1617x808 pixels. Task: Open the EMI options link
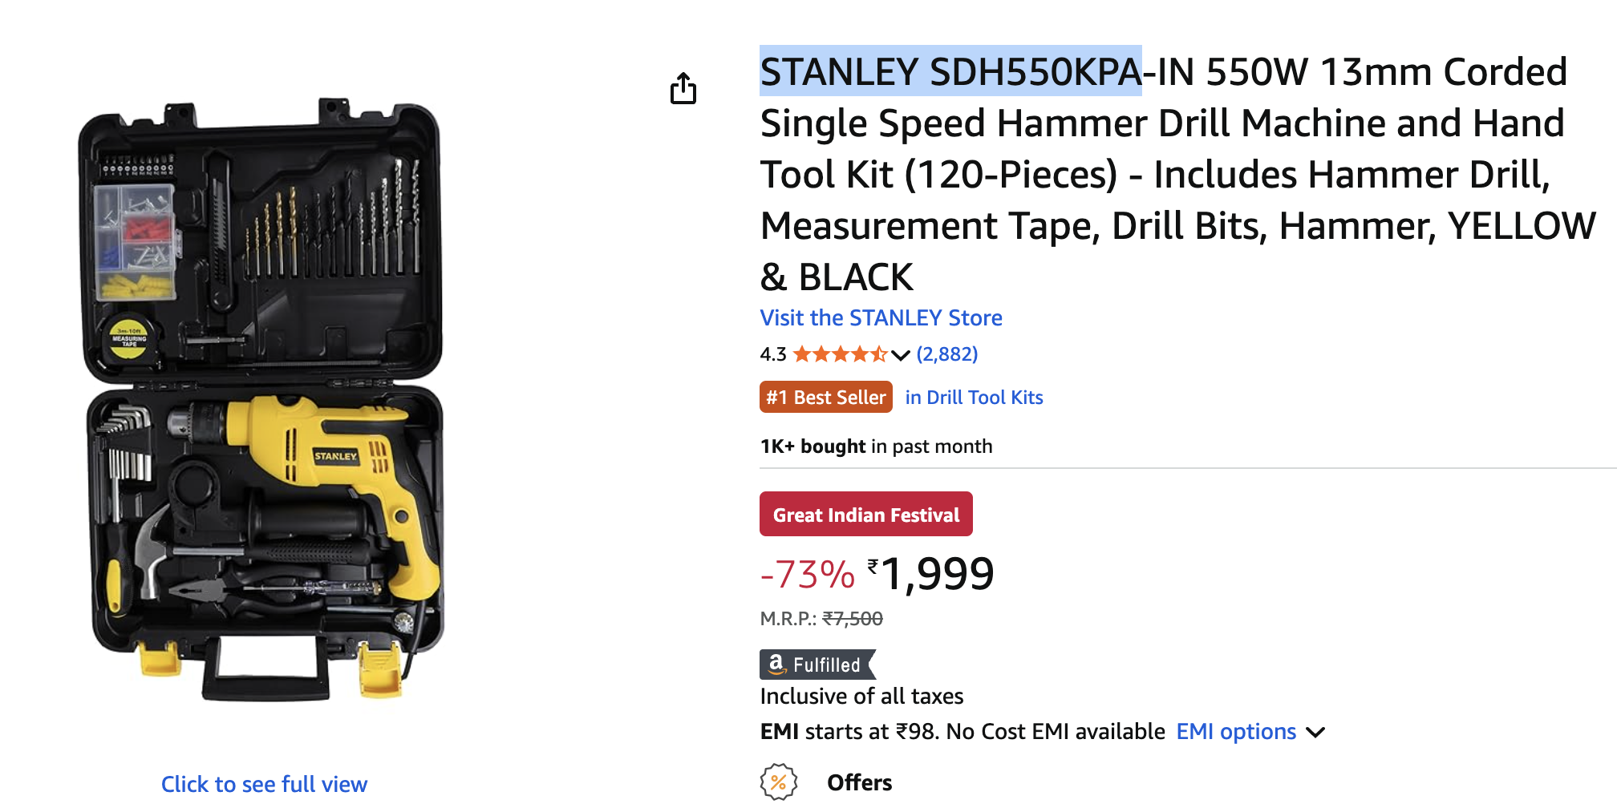(1235, 732)
